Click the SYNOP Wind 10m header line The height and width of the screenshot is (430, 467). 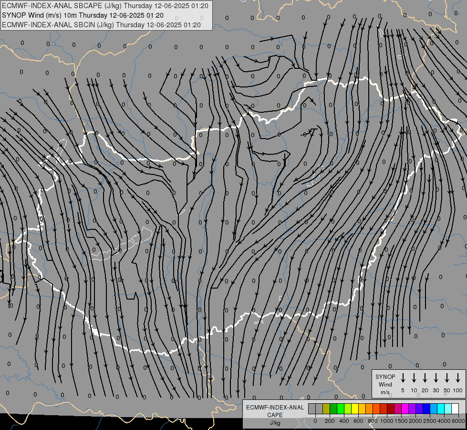coord(83,15)
